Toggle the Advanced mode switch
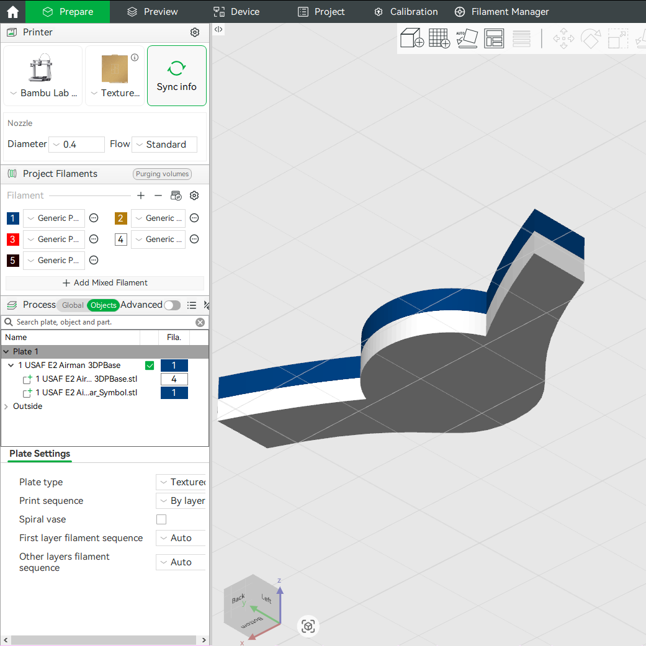The height and width of the screenshot is (646, 646). (x=173, y=305)
